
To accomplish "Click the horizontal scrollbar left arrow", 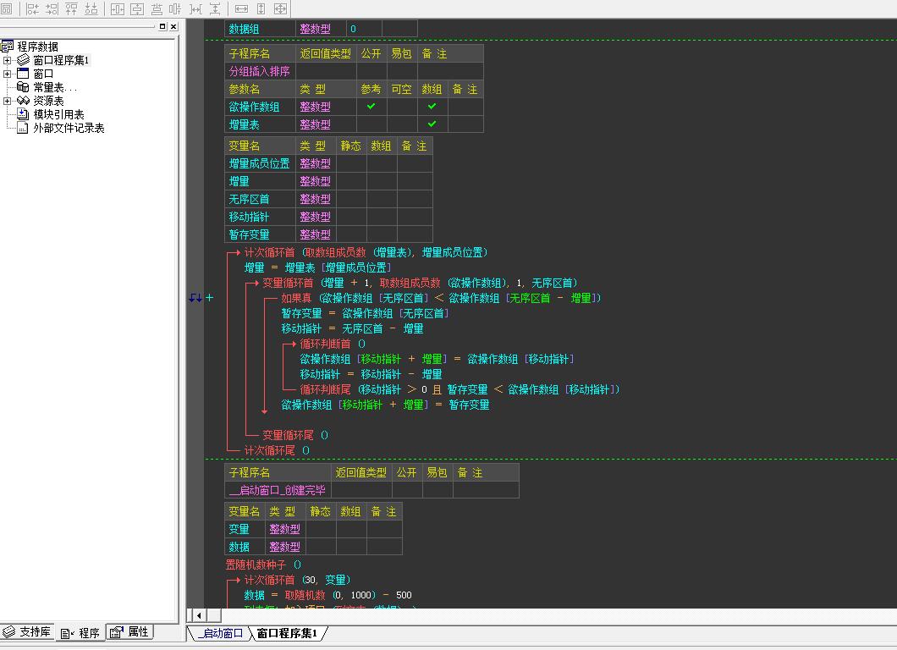I will [x=199, y=615].
